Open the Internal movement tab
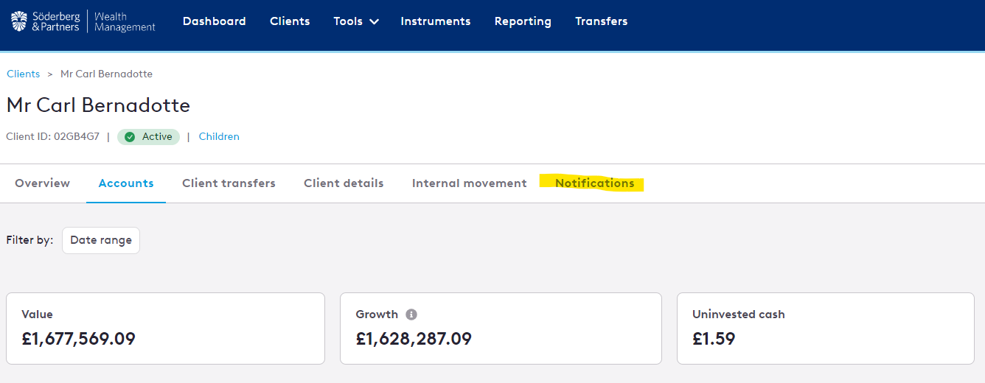The height and width of the screenshot is (383, 985). click(470, 183)
